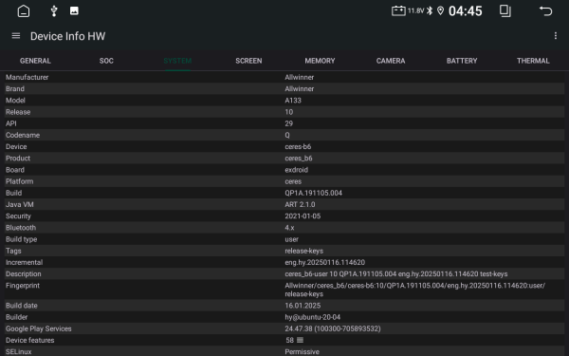Switch to the GENERAL tab
This screenshot has width=569, height=356.
pyautogui.click(x=35, y=61)
